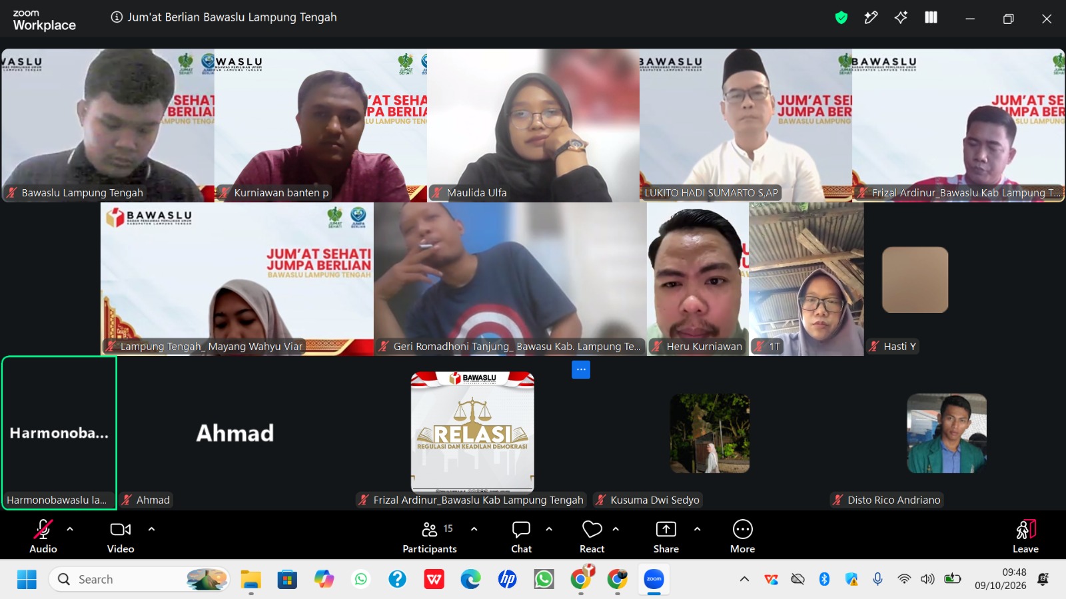Expand video options arrow next to Video

coord(151,529)
